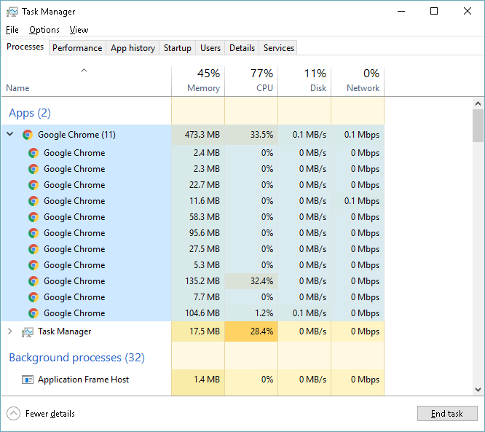This screenshot has width=485, height=432.
Task: Click Chrome icon in the 11.6 MB row
Action: [x=33, y=201]
